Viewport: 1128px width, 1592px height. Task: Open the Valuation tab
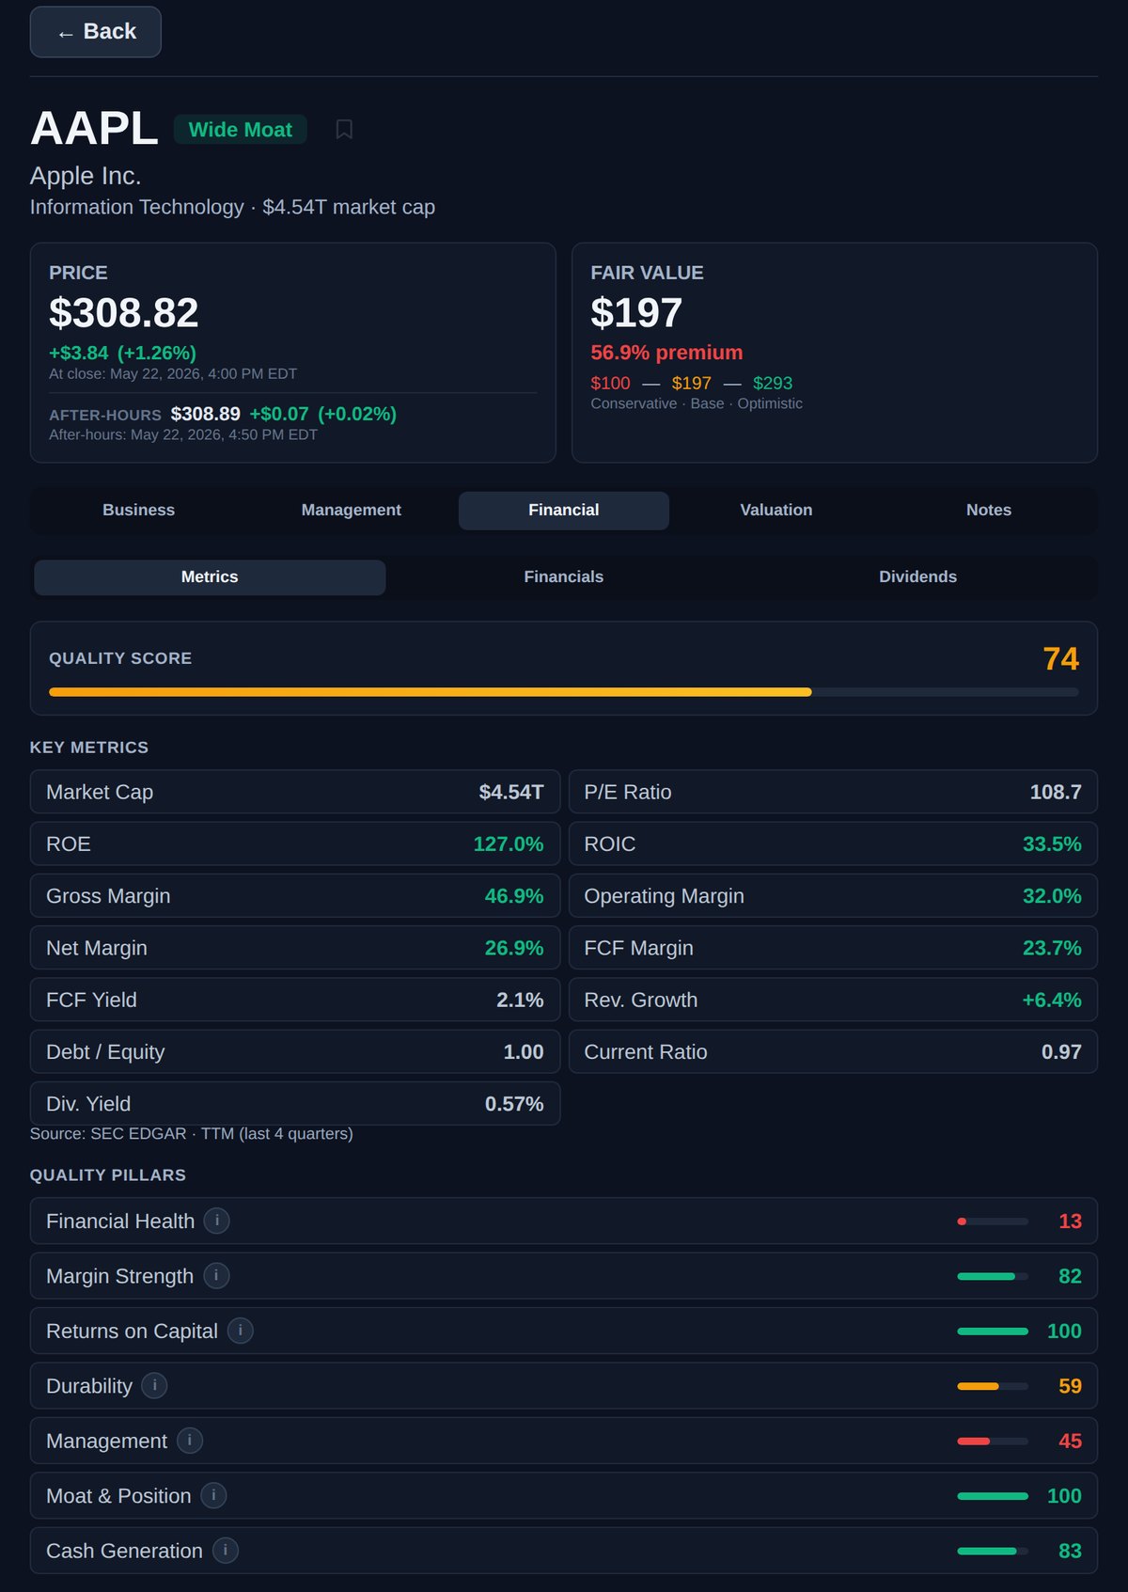click(776, 510)
